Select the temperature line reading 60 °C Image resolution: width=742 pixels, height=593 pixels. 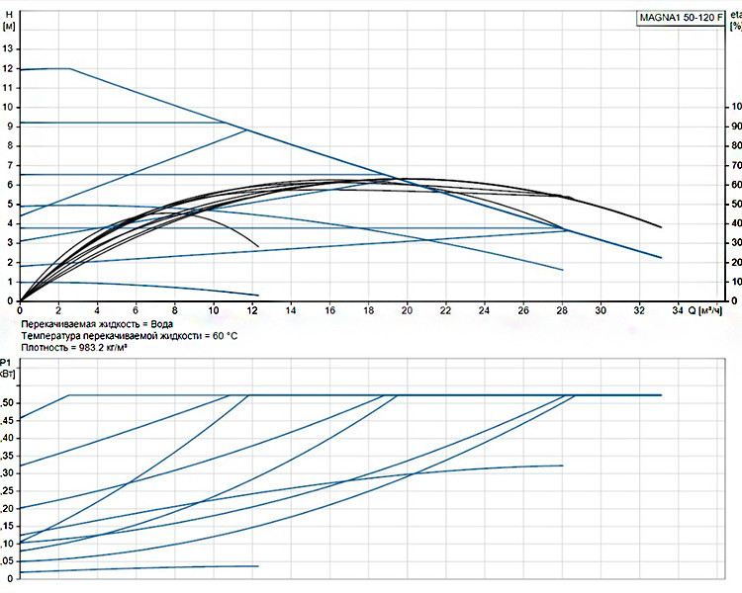tap(130, 336)
